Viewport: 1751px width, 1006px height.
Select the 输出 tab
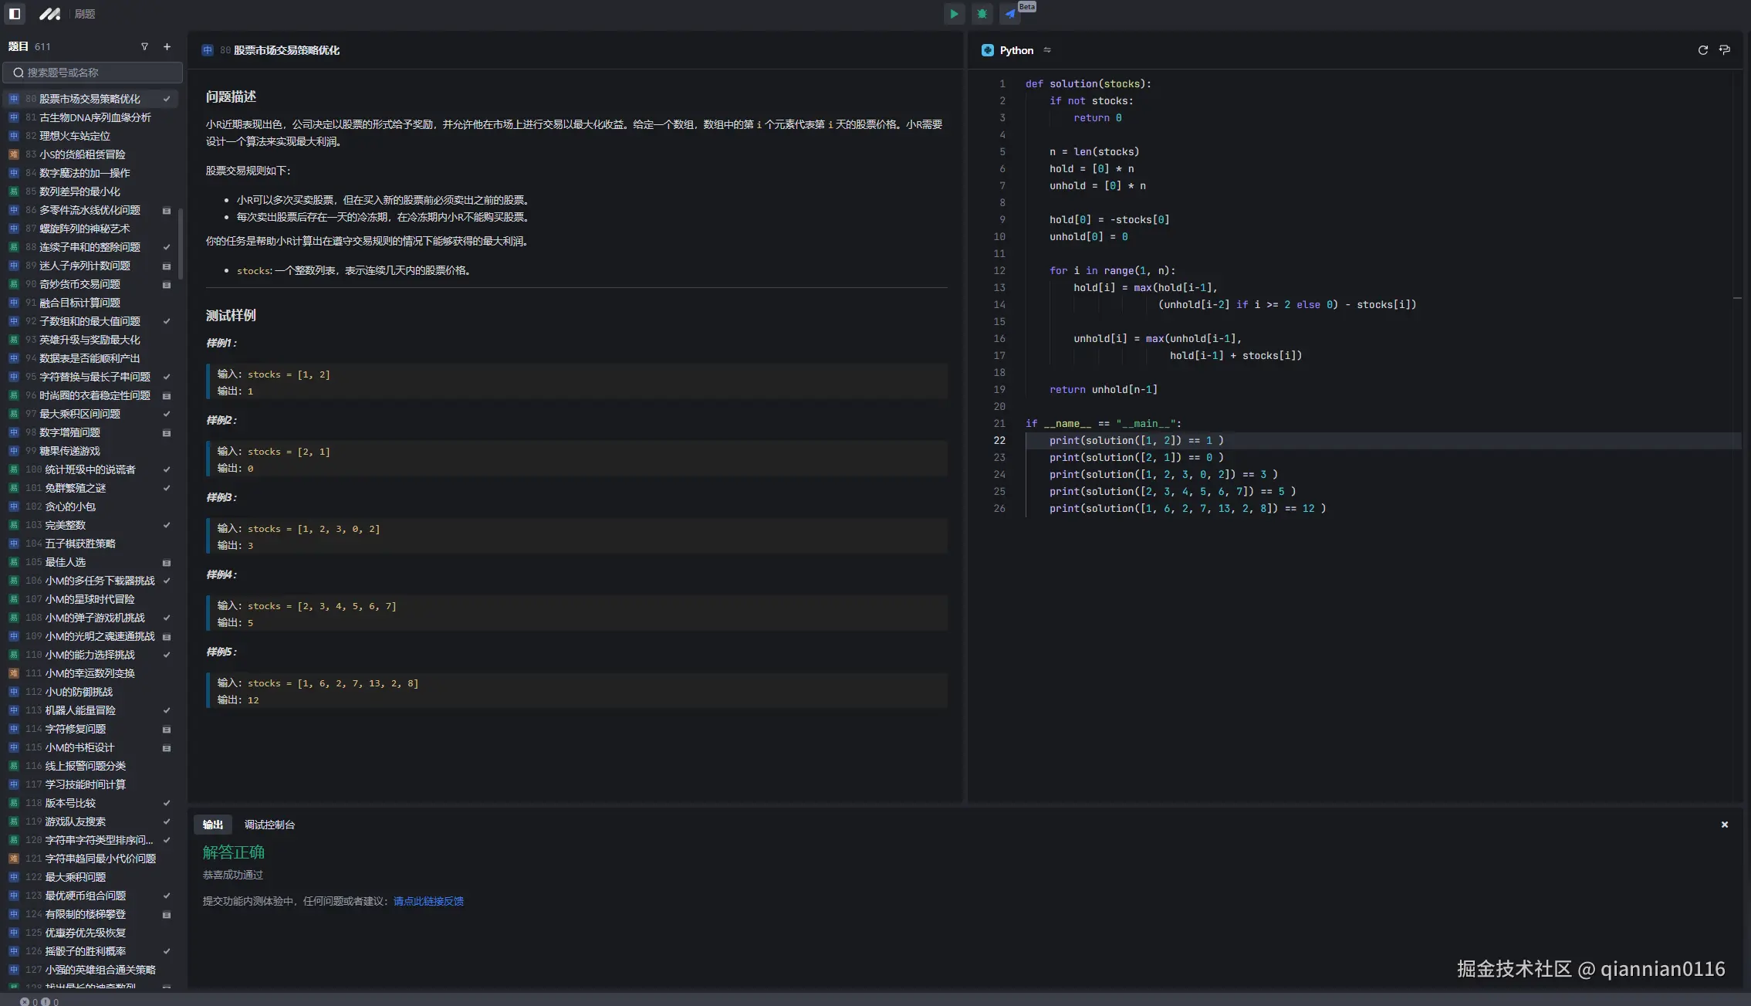[x=212, y=825]
